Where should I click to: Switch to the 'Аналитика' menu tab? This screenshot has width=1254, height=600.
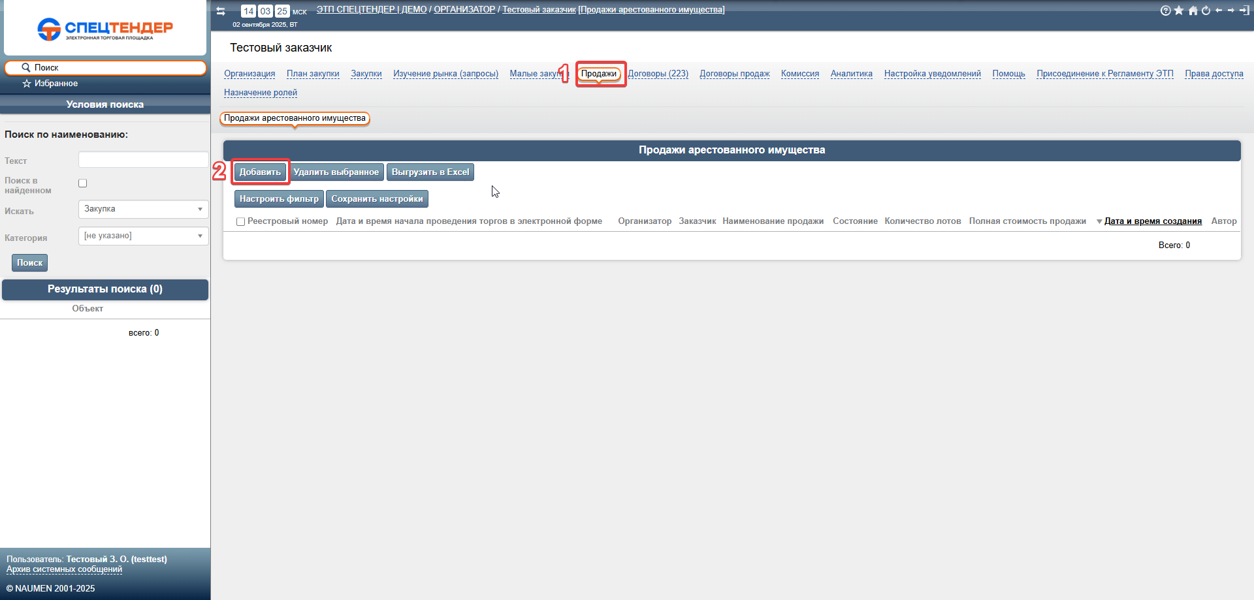(851, 74)
